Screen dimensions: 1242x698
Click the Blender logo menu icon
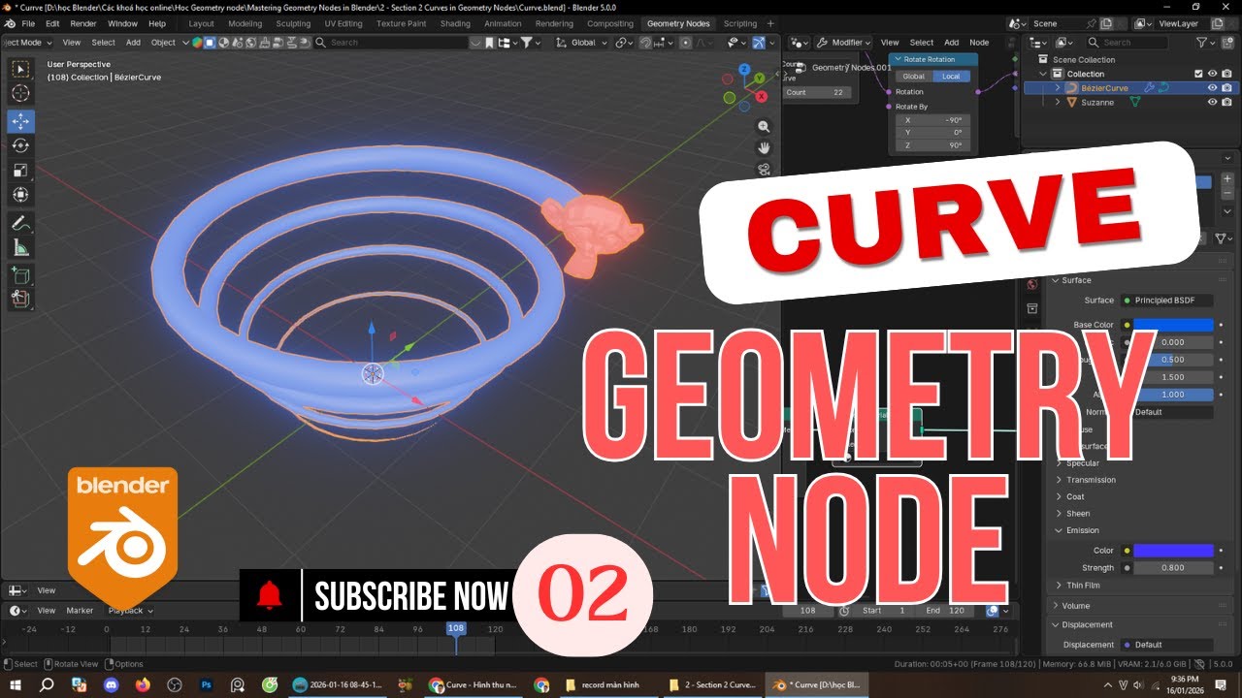[9, 23]
